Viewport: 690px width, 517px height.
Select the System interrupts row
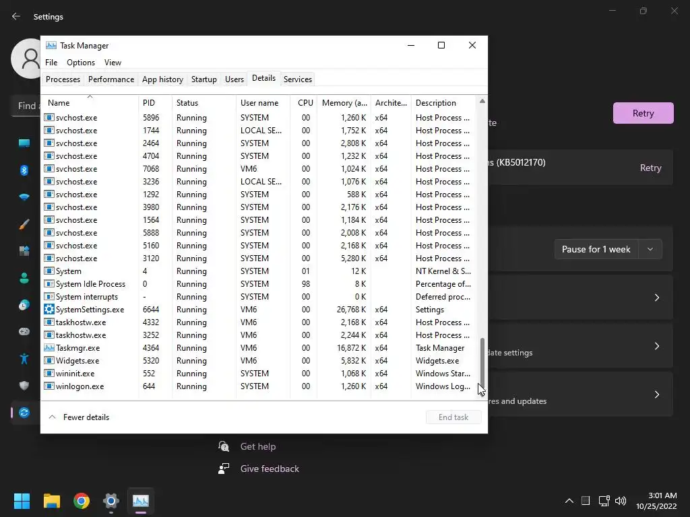click(x=259, y=297)
